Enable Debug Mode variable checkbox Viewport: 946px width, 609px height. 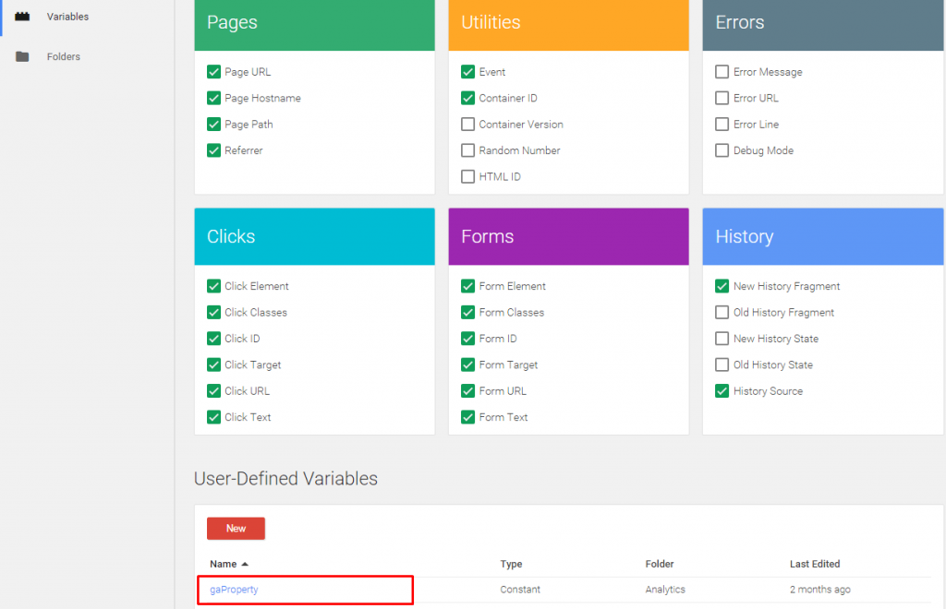[x=722, y=150]
